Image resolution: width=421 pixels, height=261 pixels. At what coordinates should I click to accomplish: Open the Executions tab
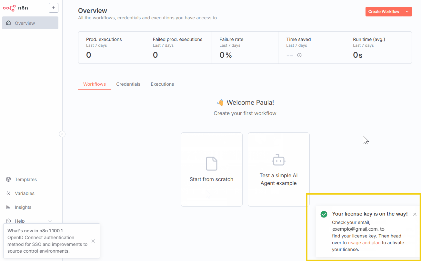coord(162,84)
